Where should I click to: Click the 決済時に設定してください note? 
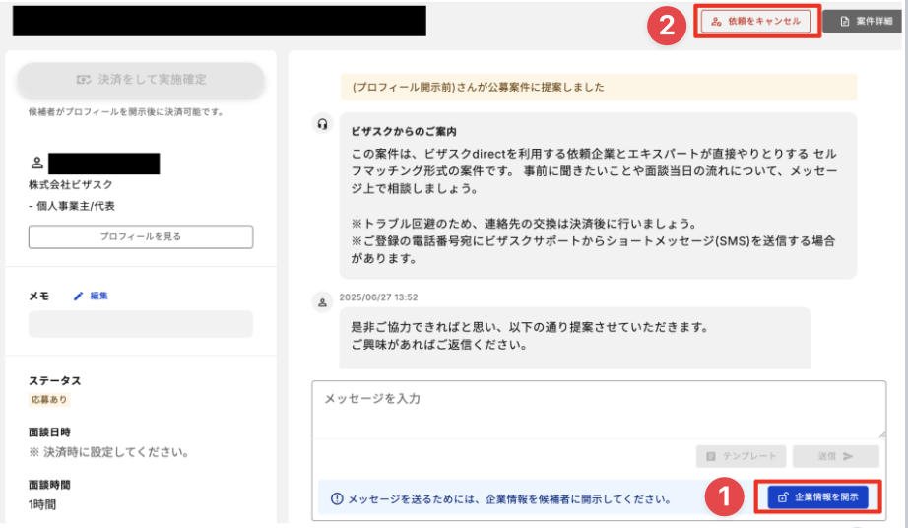(x=110, y=452)
